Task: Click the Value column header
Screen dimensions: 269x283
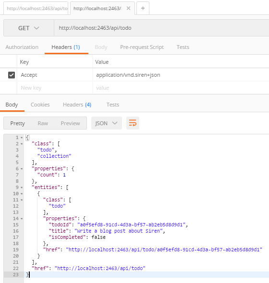Action: (x=102, y=62)
